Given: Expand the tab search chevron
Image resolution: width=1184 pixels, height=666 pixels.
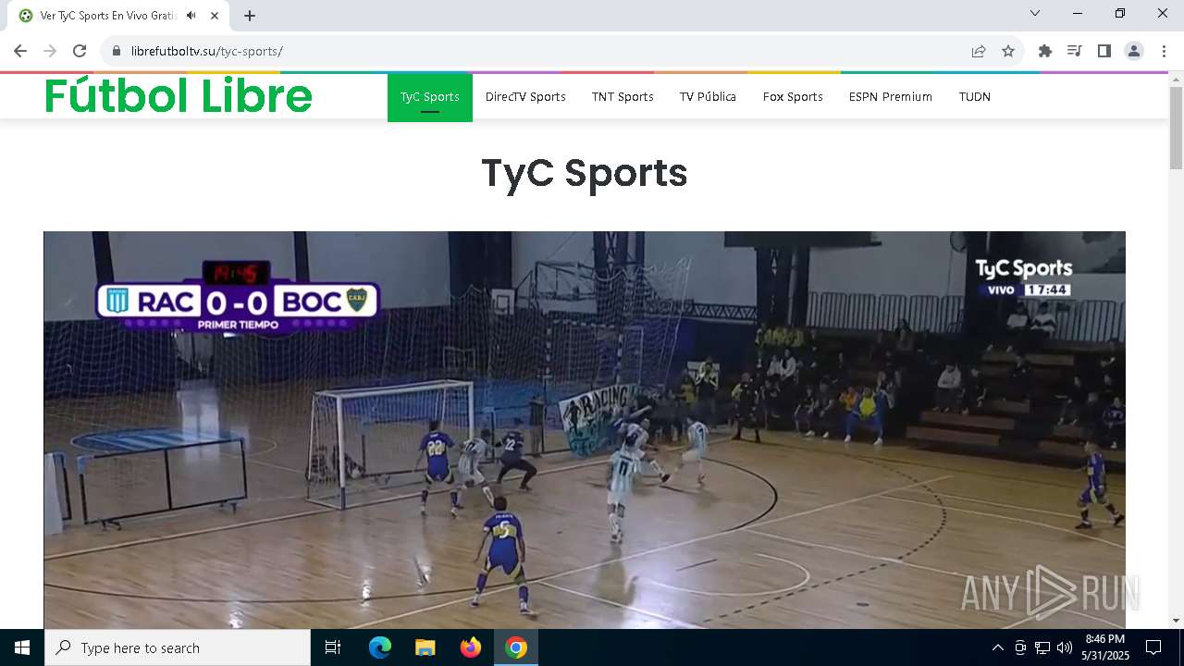Looking at the screenshot, I should point(1035,13).
